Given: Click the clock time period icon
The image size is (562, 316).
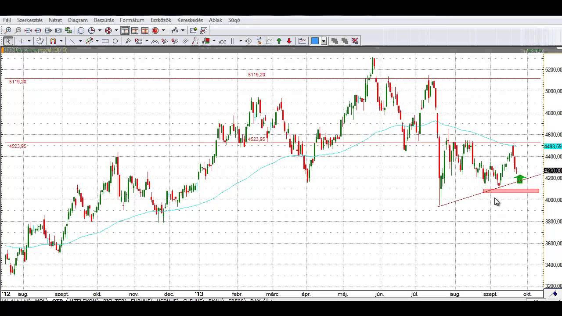Looking at the screenshot, I should [81, 30].
